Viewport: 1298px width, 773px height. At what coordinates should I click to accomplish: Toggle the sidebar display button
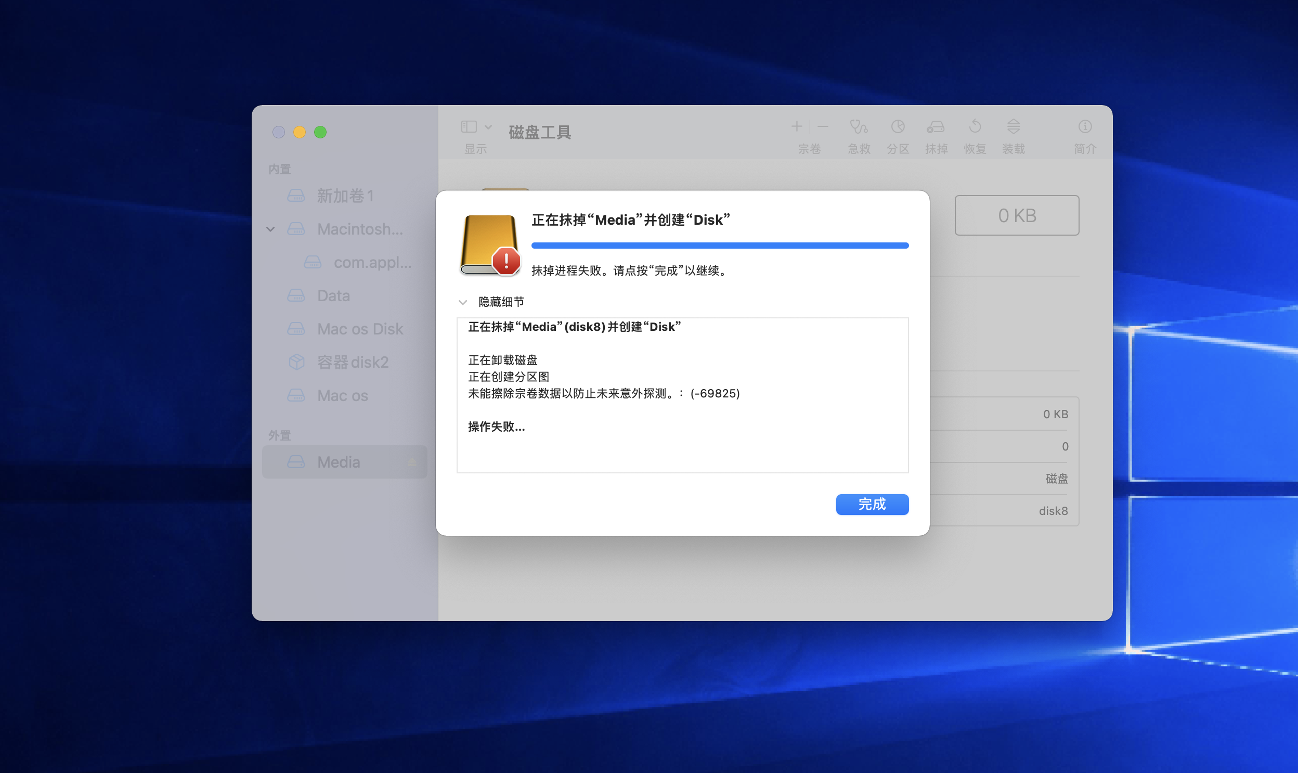click(469, 126)
